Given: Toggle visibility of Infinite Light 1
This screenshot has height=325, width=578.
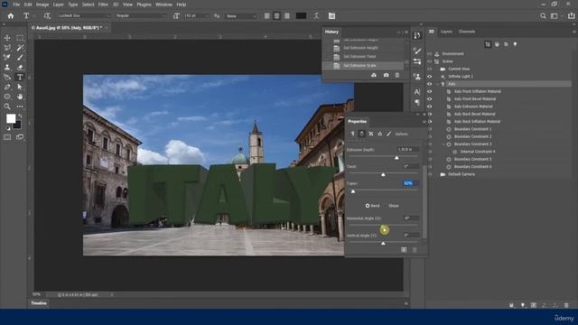Looking at the screenshot, I should (x=430, y=76).
